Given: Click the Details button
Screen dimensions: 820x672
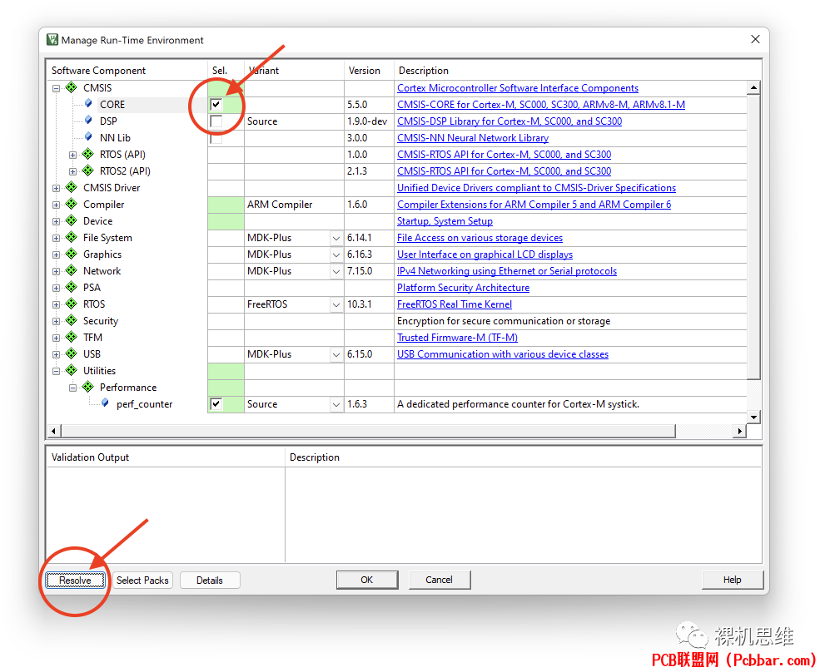Looking at the screenshot, I should [210, 580].
